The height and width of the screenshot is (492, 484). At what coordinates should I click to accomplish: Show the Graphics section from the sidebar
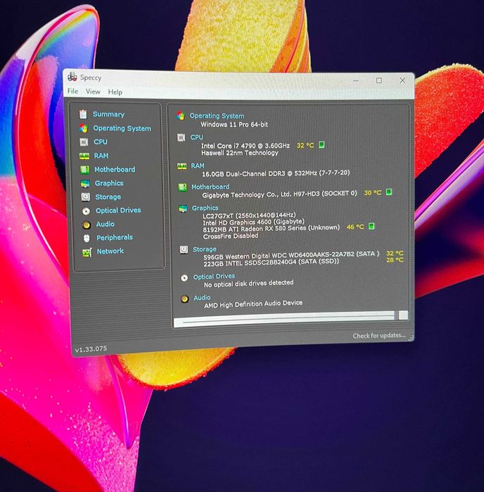pyautogui.click(x=109, y=183)
